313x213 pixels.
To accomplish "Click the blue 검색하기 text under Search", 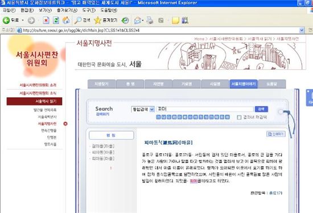I will (x=102, y=114).
